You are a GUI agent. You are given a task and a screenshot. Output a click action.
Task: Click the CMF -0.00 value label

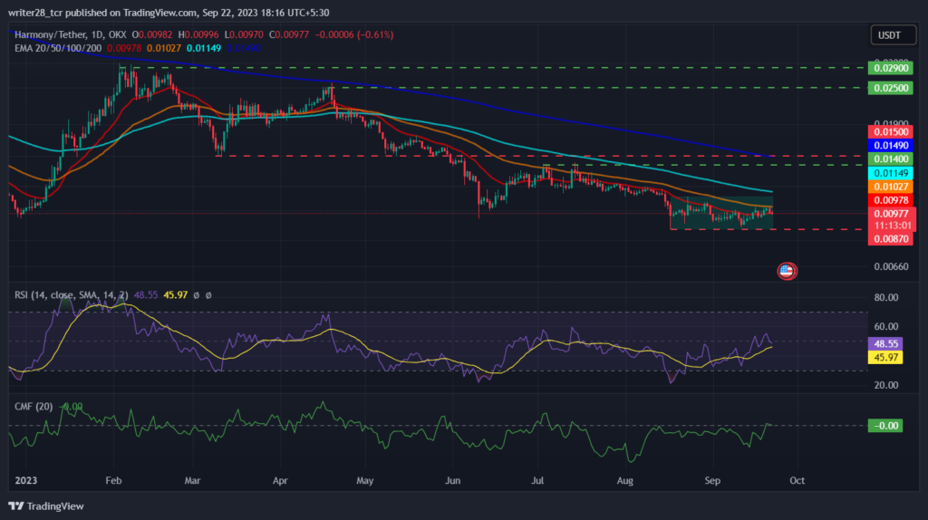pos(884,426)
